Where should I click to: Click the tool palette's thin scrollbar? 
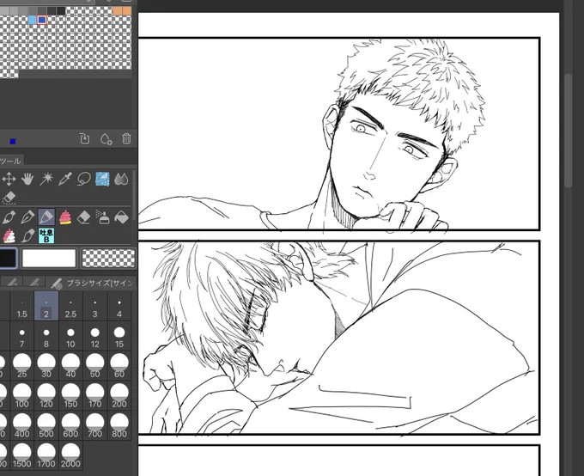tap(134, 194)
